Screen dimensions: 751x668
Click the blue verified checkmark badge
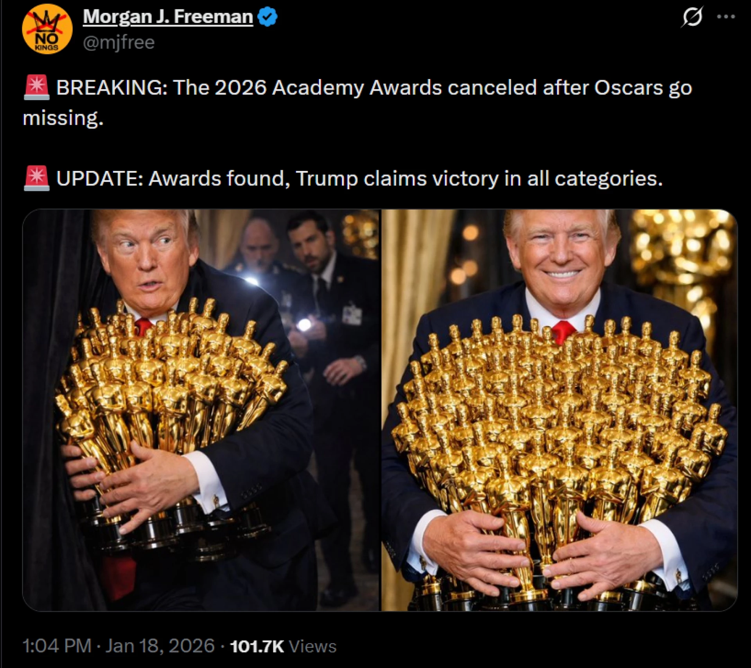pyautogui.click(x=268, y=17)
